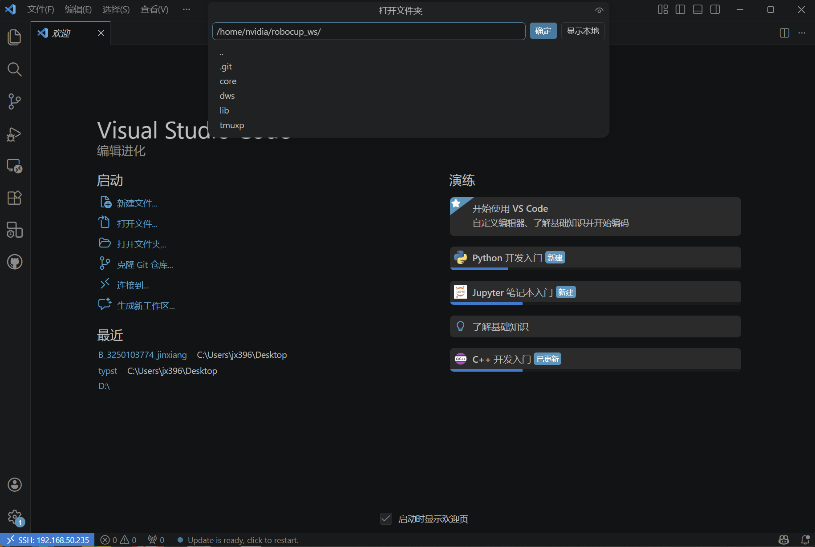The width and height of the screenshot is (815, 547).
Task: Click the customize layout icon in title bar
Action: (663, 10)
